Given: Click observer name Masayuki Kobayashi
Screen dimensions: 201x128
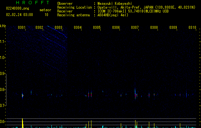Looking at the screenshot, I should pos(114,4).
